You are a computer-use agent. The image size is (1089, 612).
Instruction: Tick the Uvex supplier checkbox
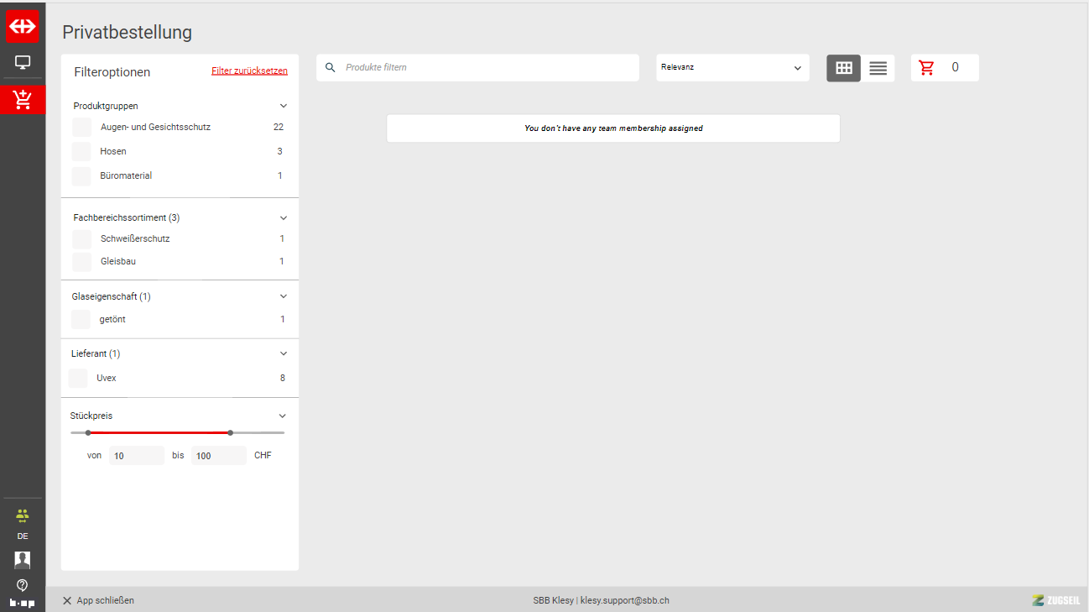[78, 379]
